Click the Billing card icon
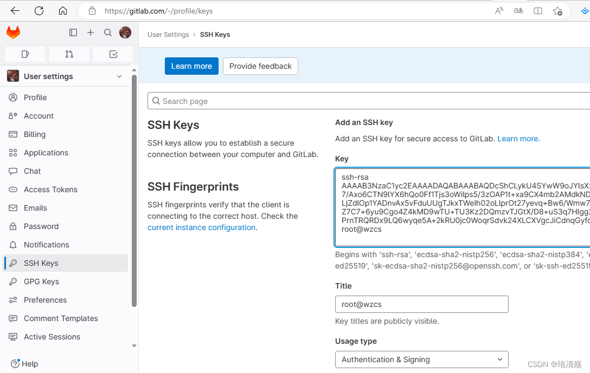Image resolution: width=590 pixels, height=373 pixels. coord(13,134)
